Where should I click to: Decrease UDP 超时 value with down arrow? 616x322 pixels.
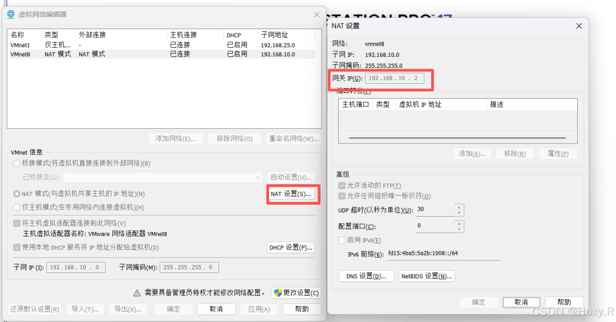tap(459, 213)
